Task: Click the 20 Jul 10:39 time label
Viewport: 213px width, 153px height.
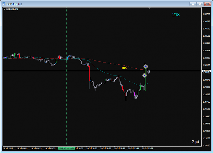Action: [106, 148]
